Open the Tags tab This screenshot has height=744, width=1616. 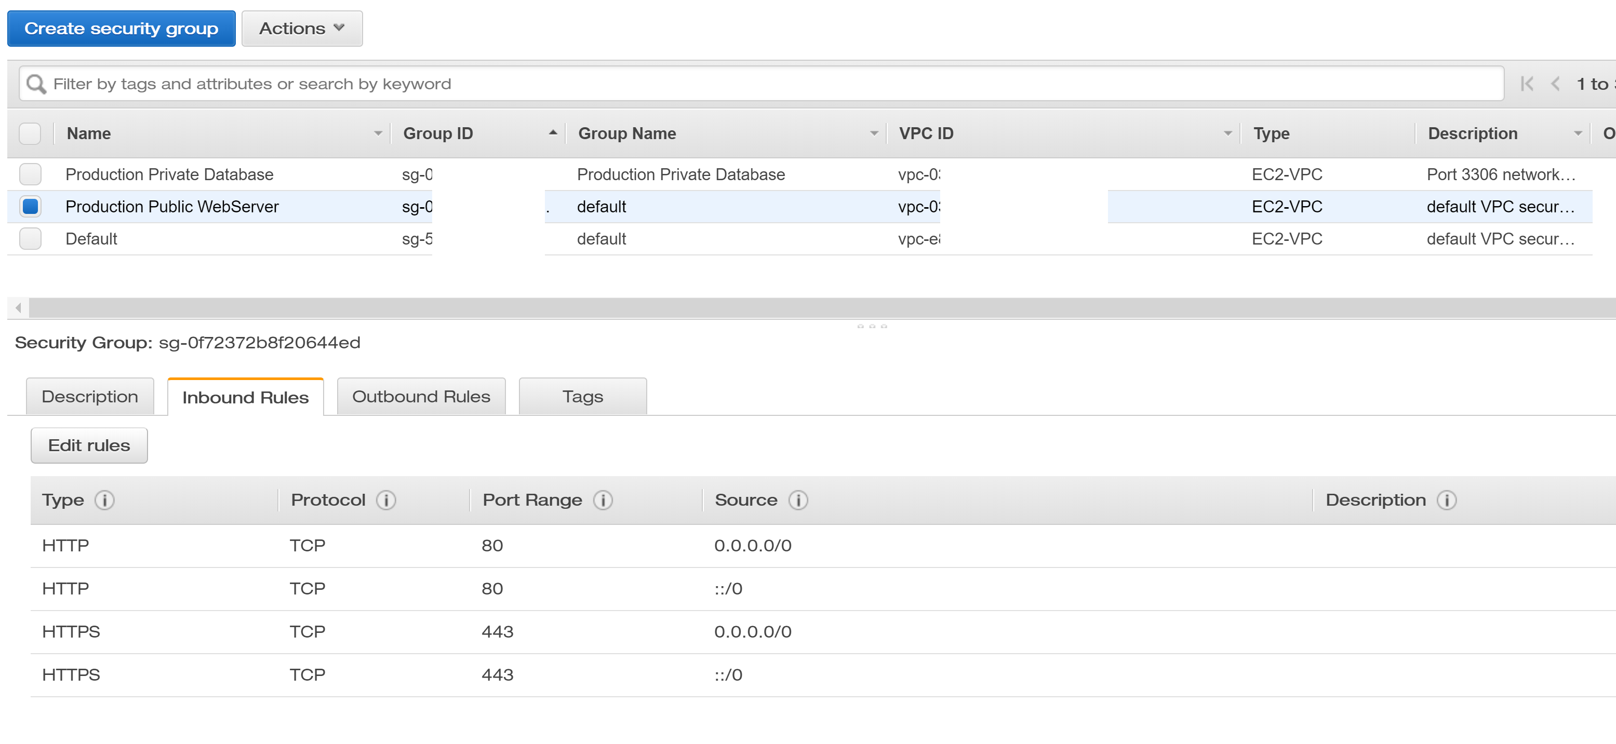point(583,397)
